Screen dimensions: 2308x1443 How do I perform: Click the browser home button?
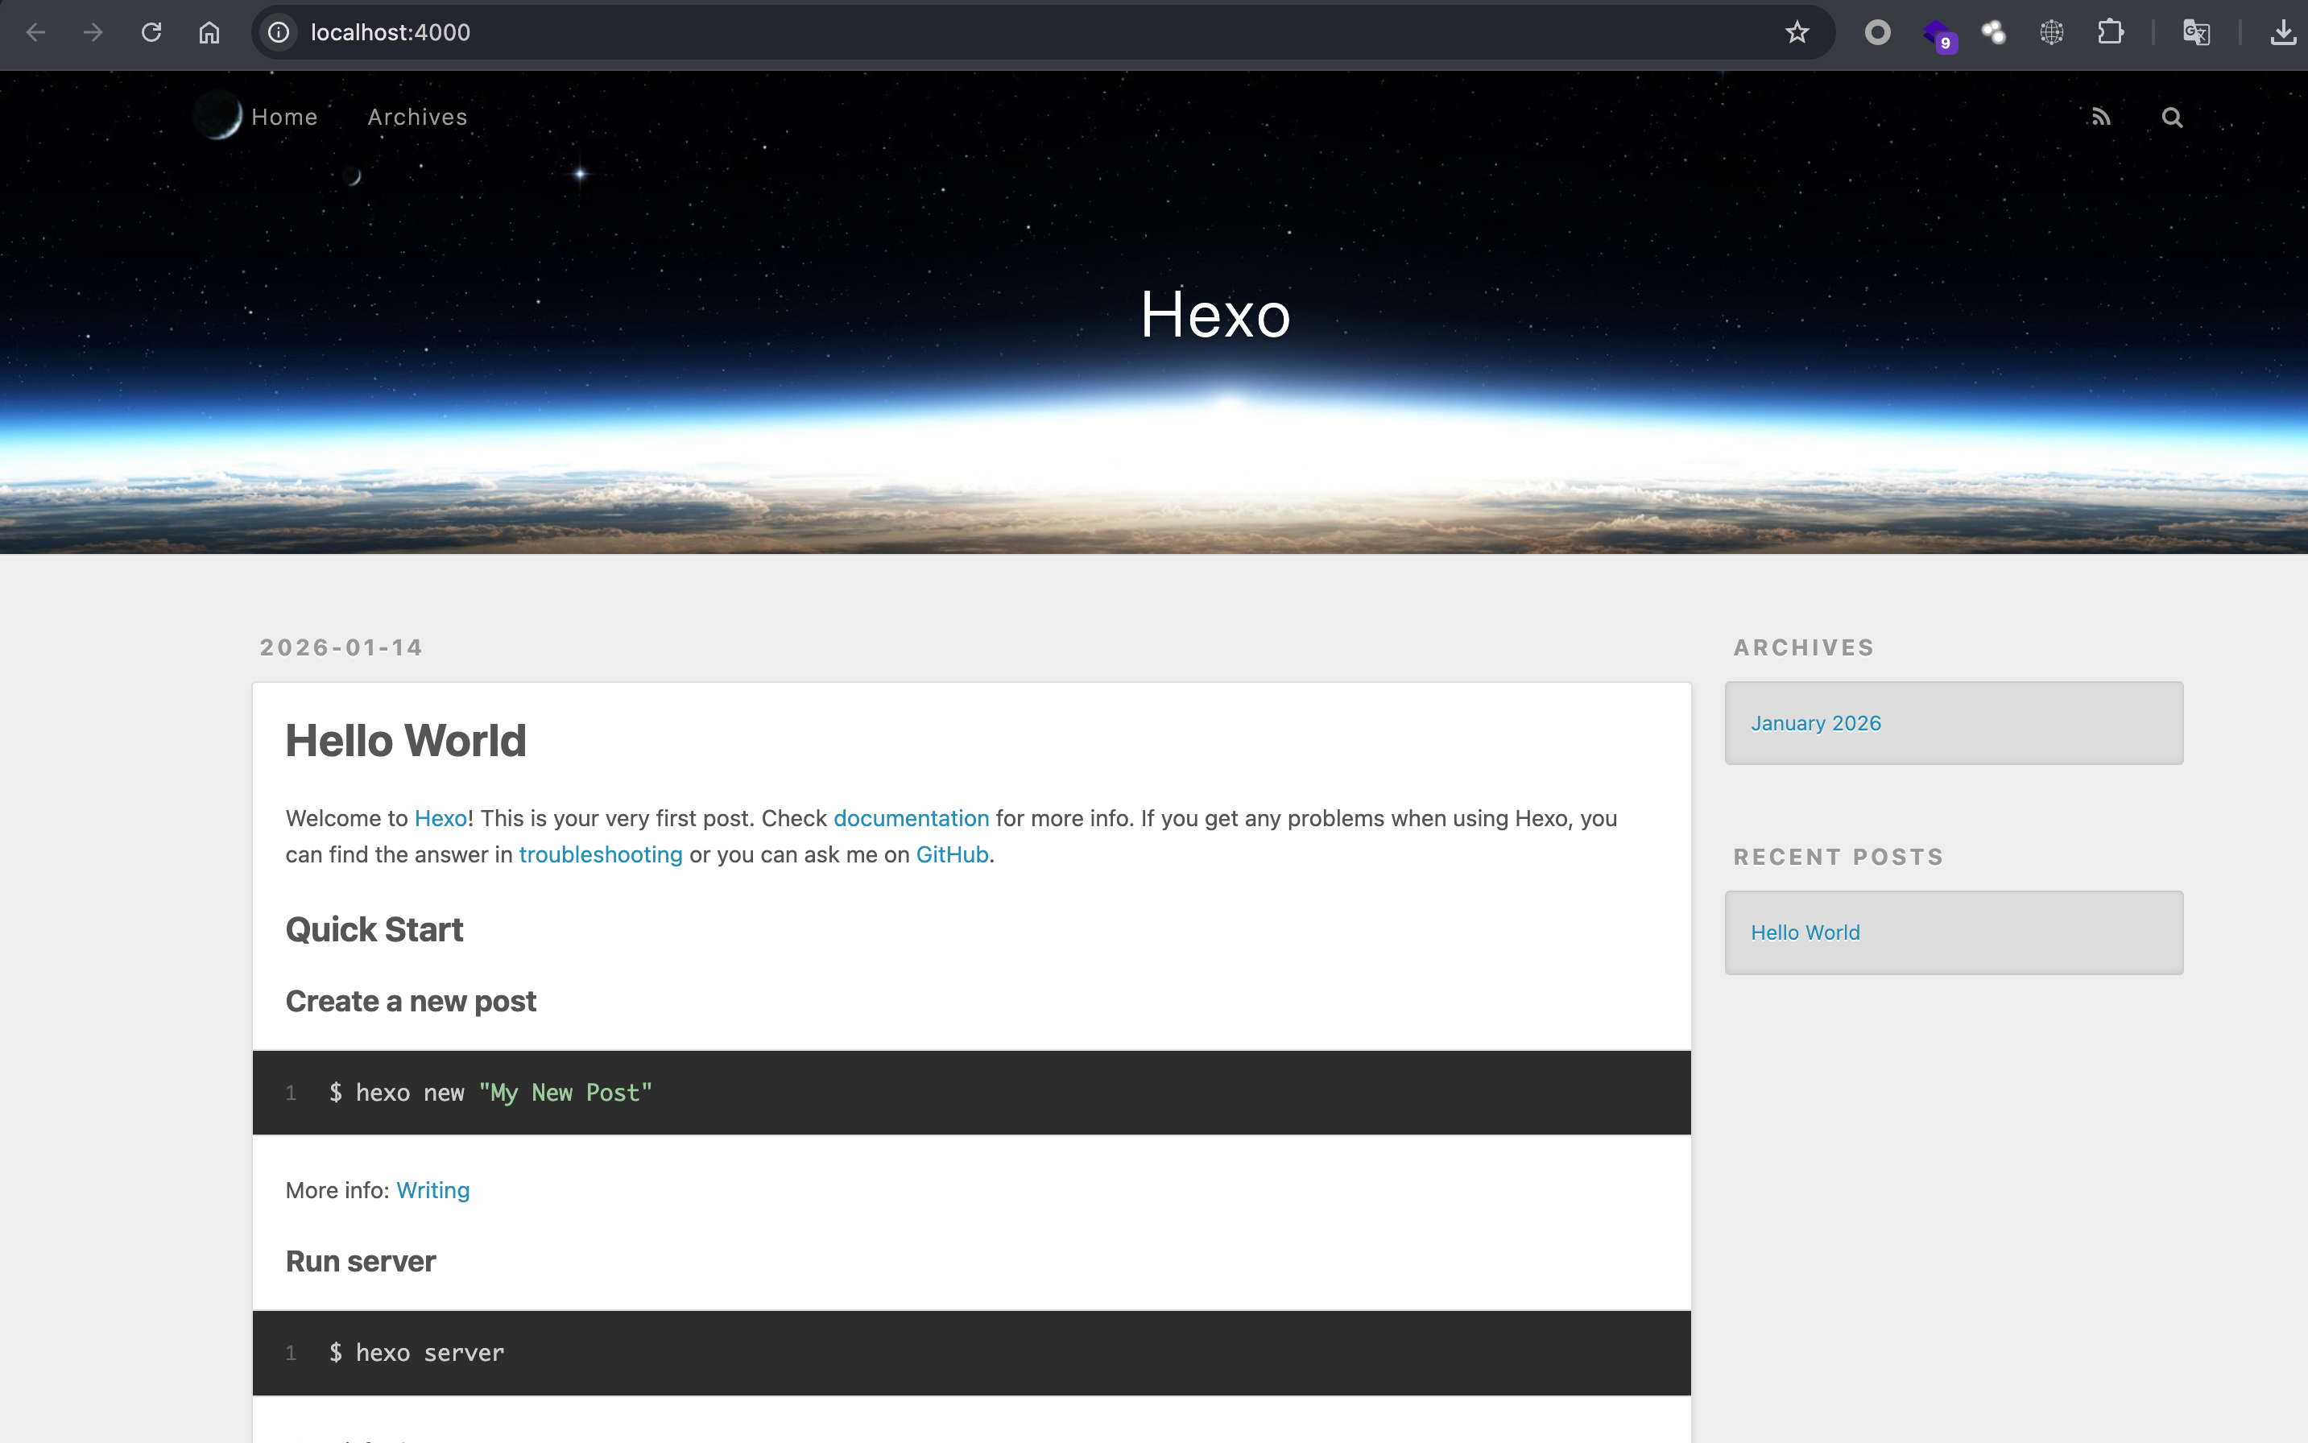209,32
